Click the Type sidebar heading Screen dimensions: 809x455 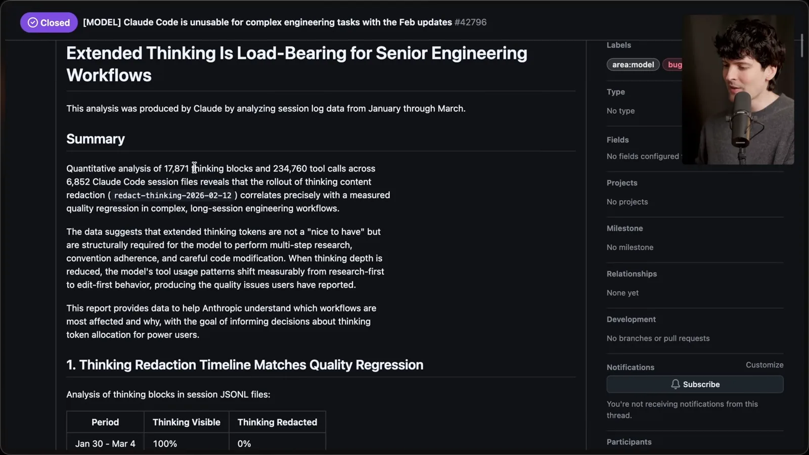coord(616,92)
